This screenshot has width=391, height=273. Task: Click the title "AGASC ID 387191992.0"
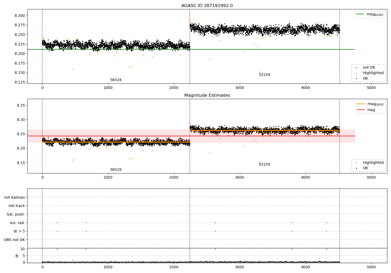coord(207,6)
